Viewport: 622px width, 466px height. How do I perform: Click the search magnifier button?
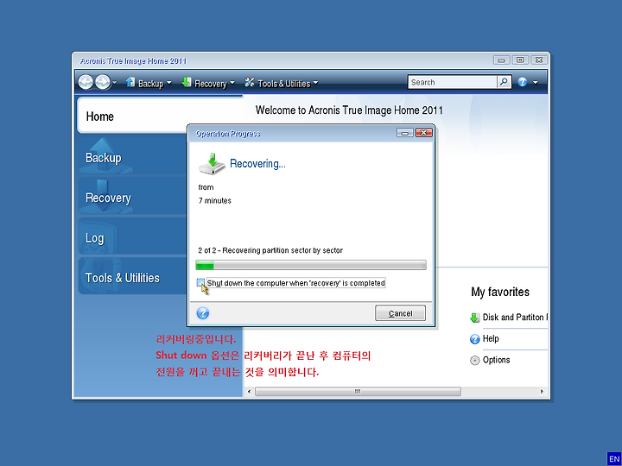[x=504, y=82]
